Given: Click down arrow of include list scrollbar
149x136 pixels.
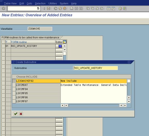Looking at the screenshot, I should [129, 101].
